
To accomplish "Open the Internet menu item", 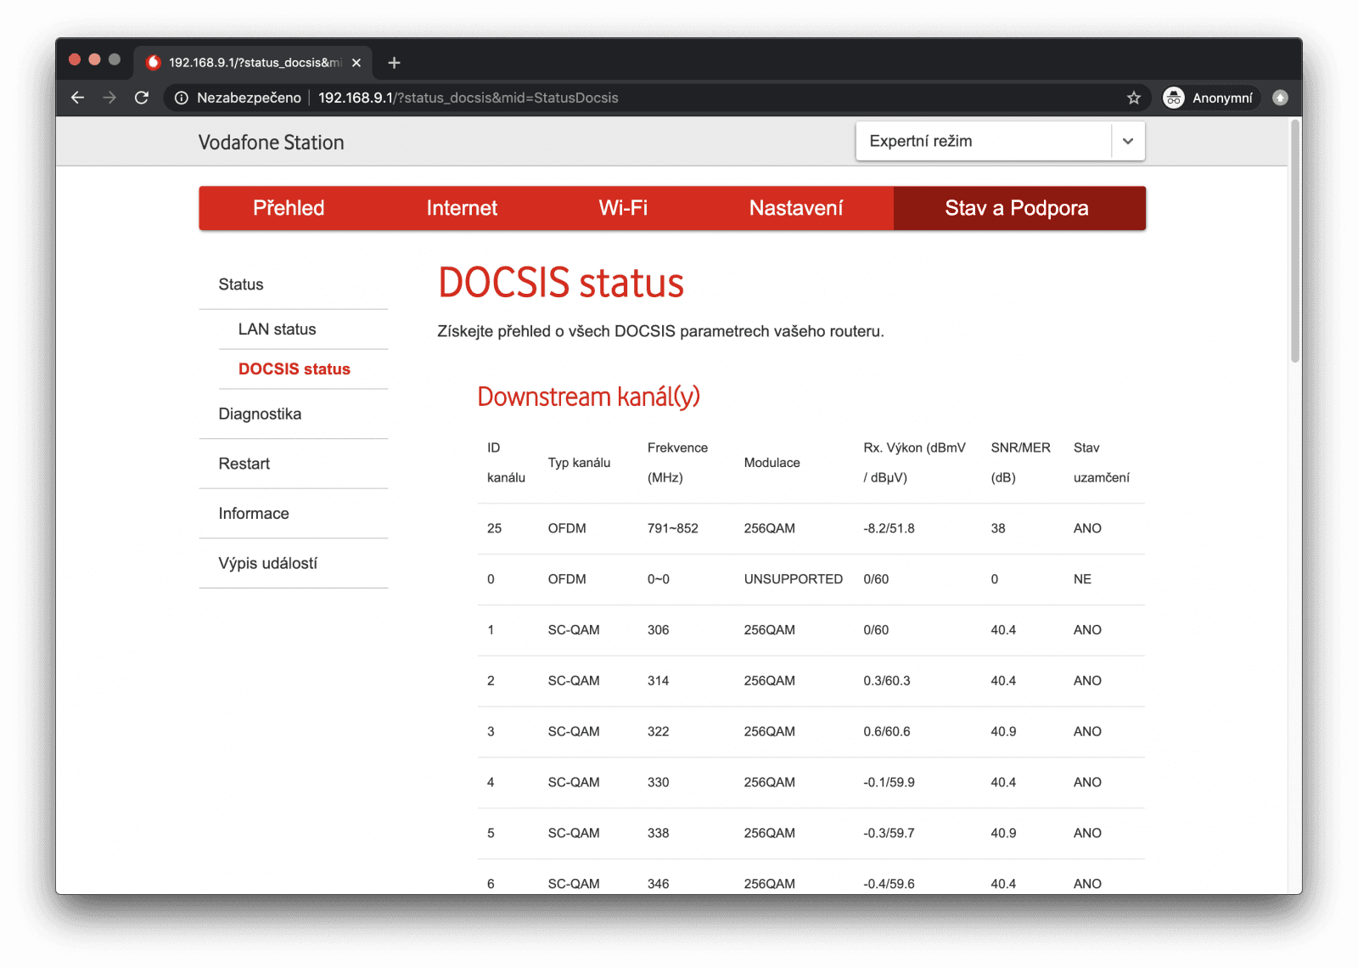I will [x=462, y=208].
